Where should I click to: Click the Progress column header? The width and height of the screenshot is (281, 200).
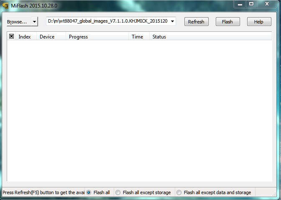pos(78,37)
